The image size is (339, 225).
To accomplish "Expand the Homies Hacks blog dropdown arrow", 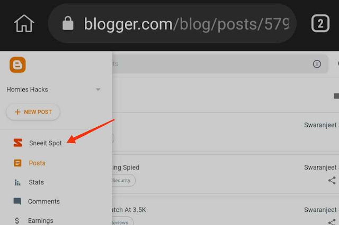I will [x=98, y=89].
